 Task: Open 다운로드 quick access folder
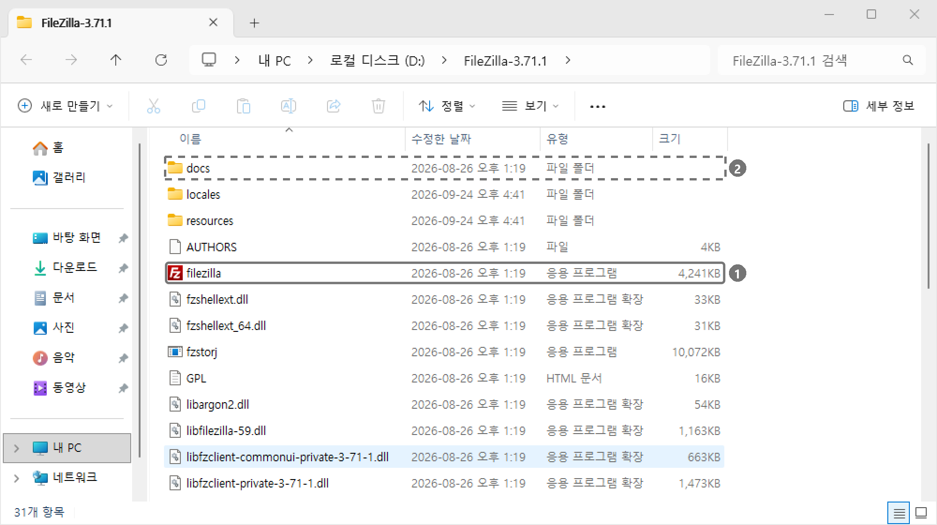[x=66, y=268]
